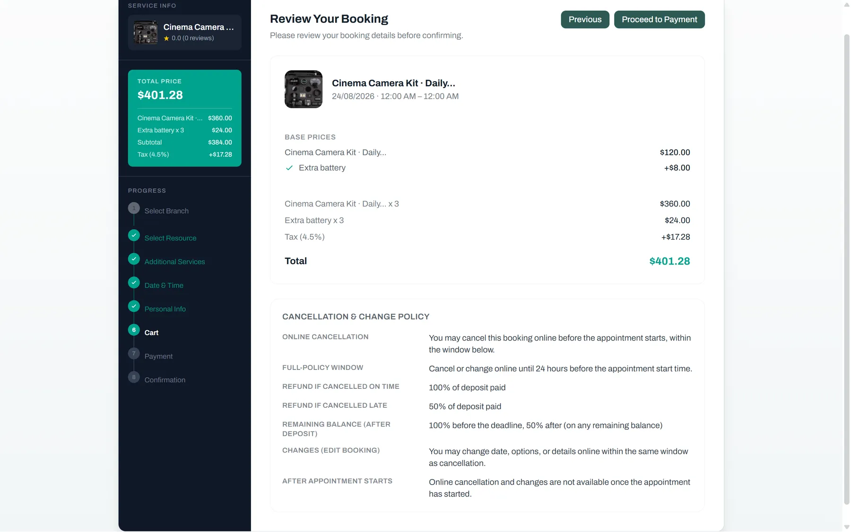Open the booking card camera kit thumbnail

304,89
